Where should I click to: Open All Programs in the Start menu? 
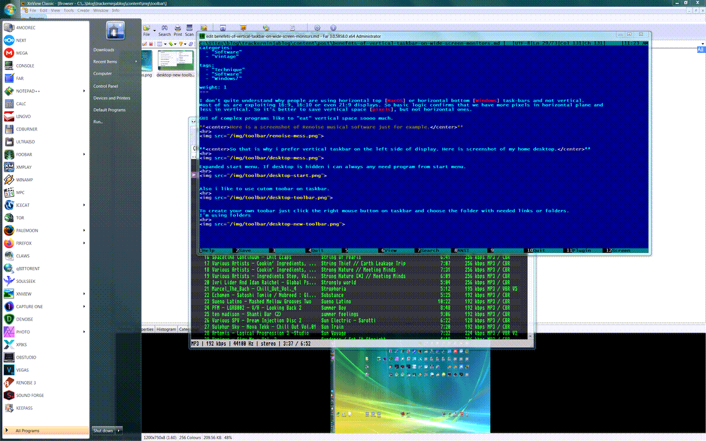[45, 430]
